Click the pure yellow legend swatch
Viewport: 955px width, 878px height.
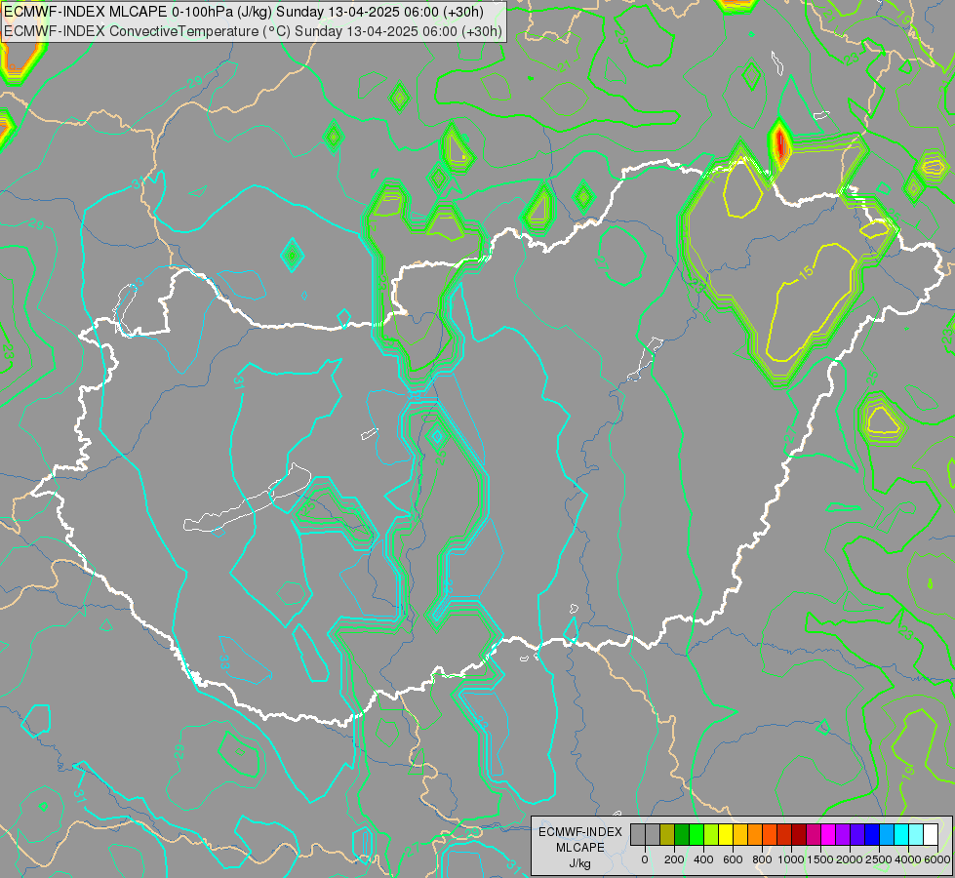pyautogui.click(x=726, y=835)
